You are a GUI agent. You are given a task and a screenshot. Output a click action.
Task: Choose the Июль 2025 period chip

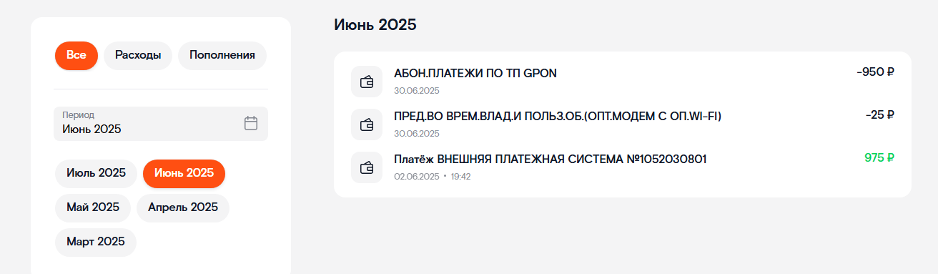tap(96, 173)
